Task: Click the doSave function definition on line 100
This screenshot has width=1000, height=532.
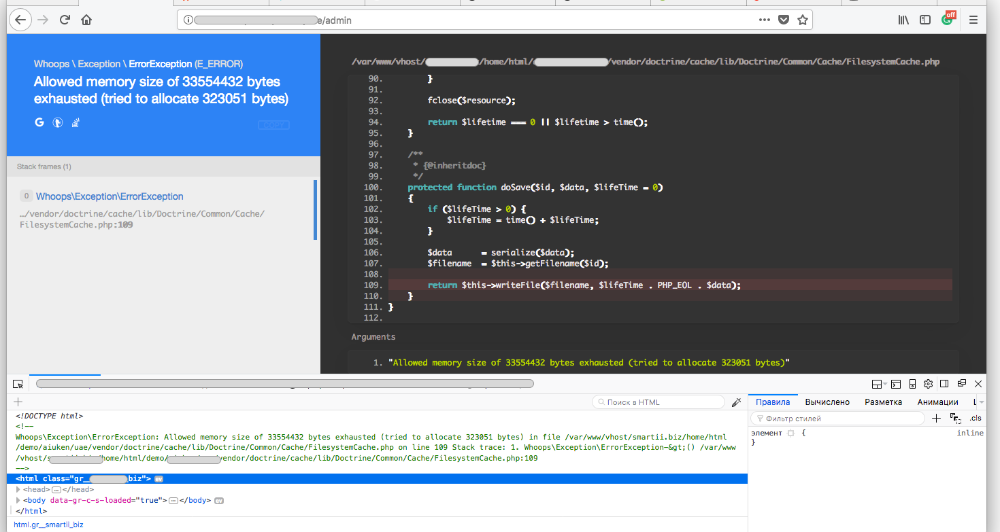Action: 535,188
